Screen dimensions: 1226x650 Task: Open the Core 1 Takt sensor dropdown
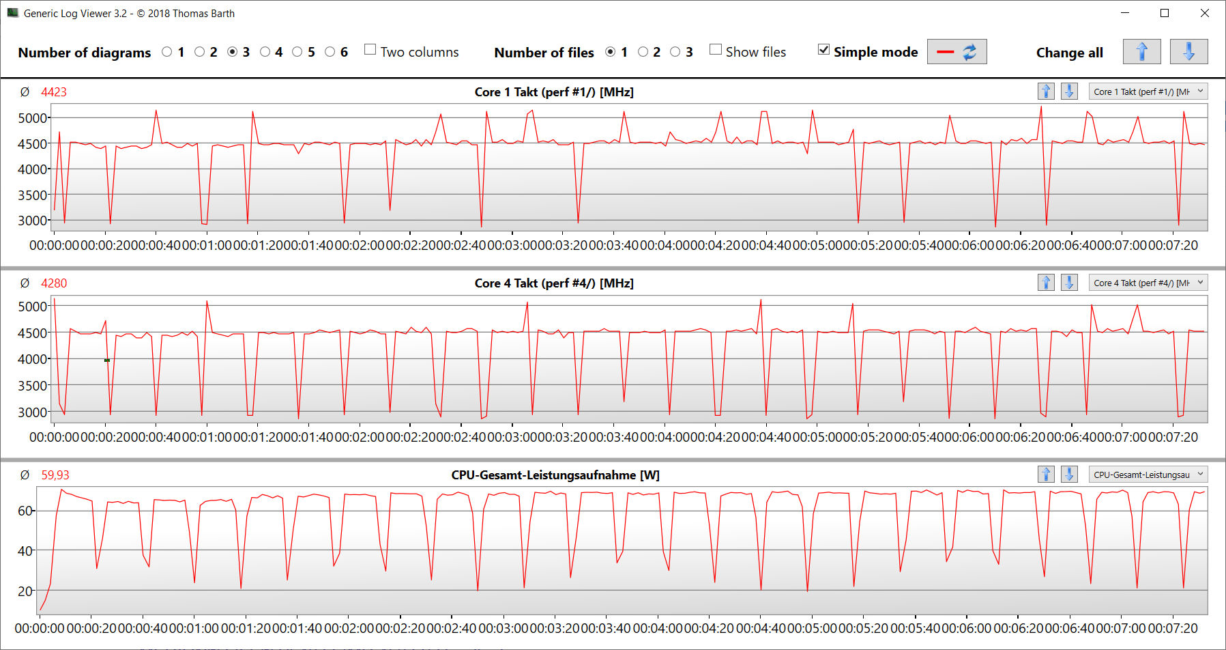coord(1148,91)
